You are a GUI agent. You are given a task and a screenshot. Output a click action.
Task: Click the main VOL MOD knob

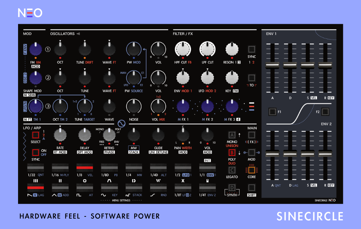click(x=208, y=135)
